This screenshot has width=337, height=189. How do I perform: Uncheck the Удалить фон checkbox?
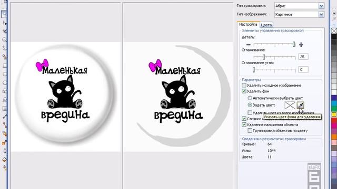click(x=244, y=91)
